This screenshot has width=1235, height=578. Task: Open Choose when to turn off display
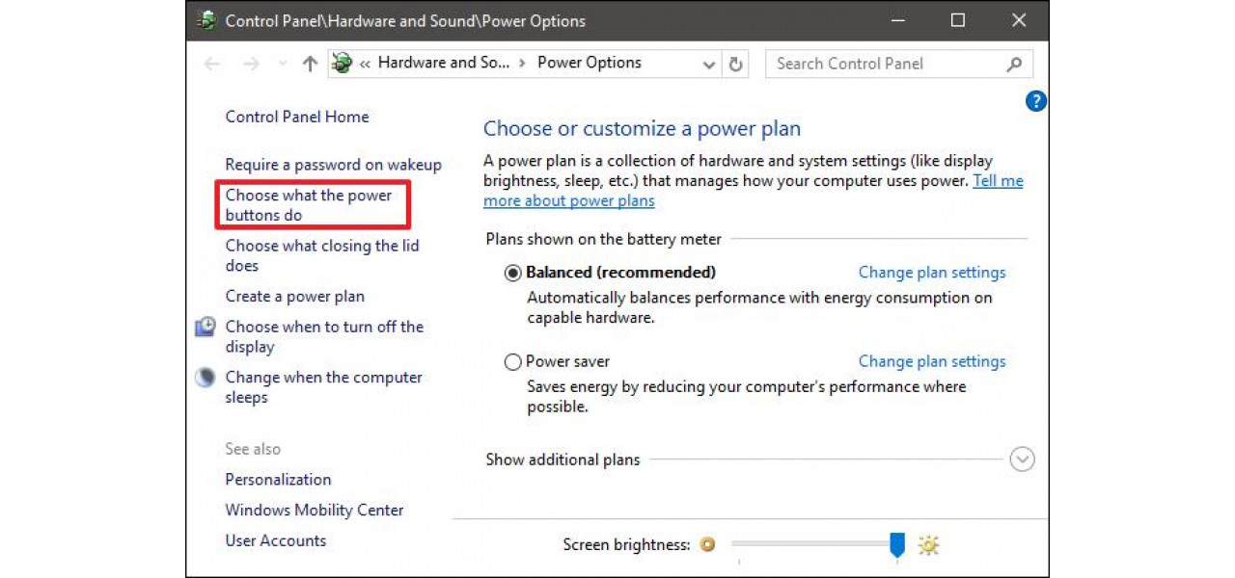[x=324, y=336]
